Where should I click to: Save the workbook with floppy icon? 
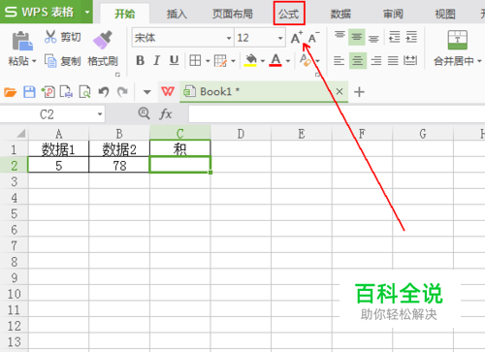pyautogui.click(x=29, y=92)
